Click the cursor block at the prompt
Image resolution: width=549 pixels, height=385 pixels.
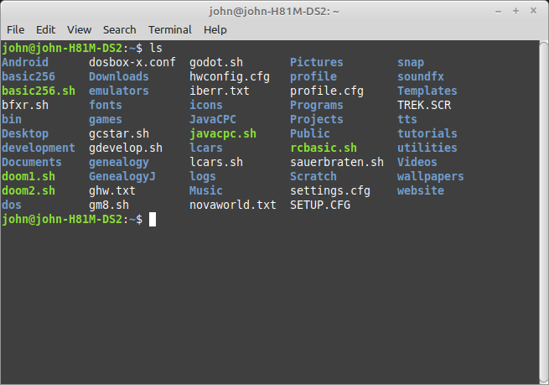coord(153,219)
